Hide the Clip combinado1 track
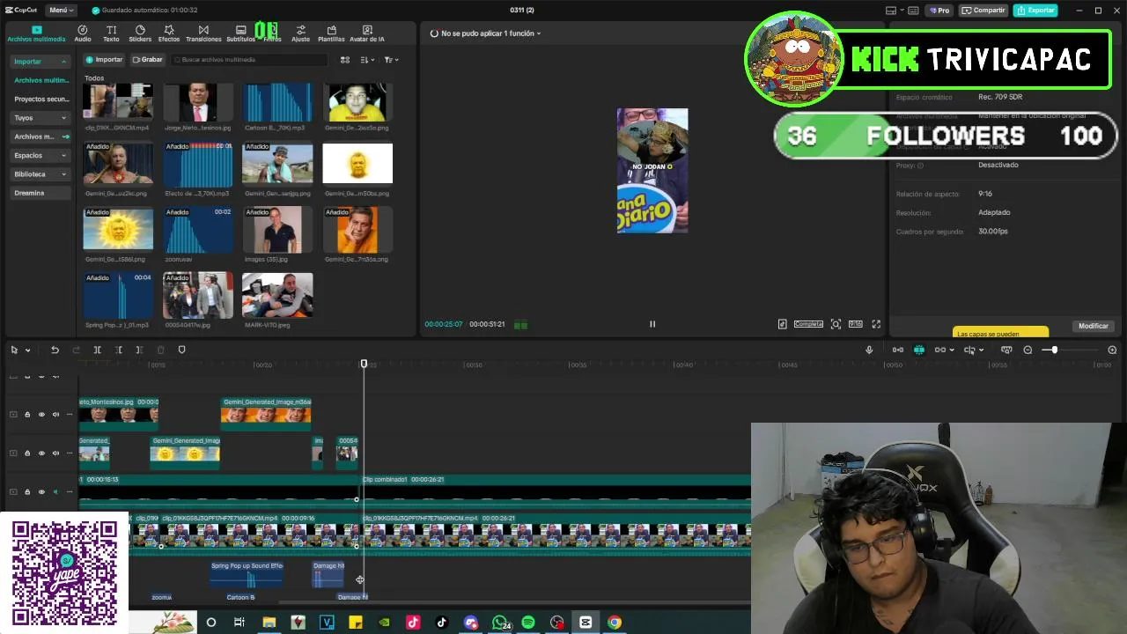The height and width of the screenshot is (634, 1127). [x=41, y=491]
